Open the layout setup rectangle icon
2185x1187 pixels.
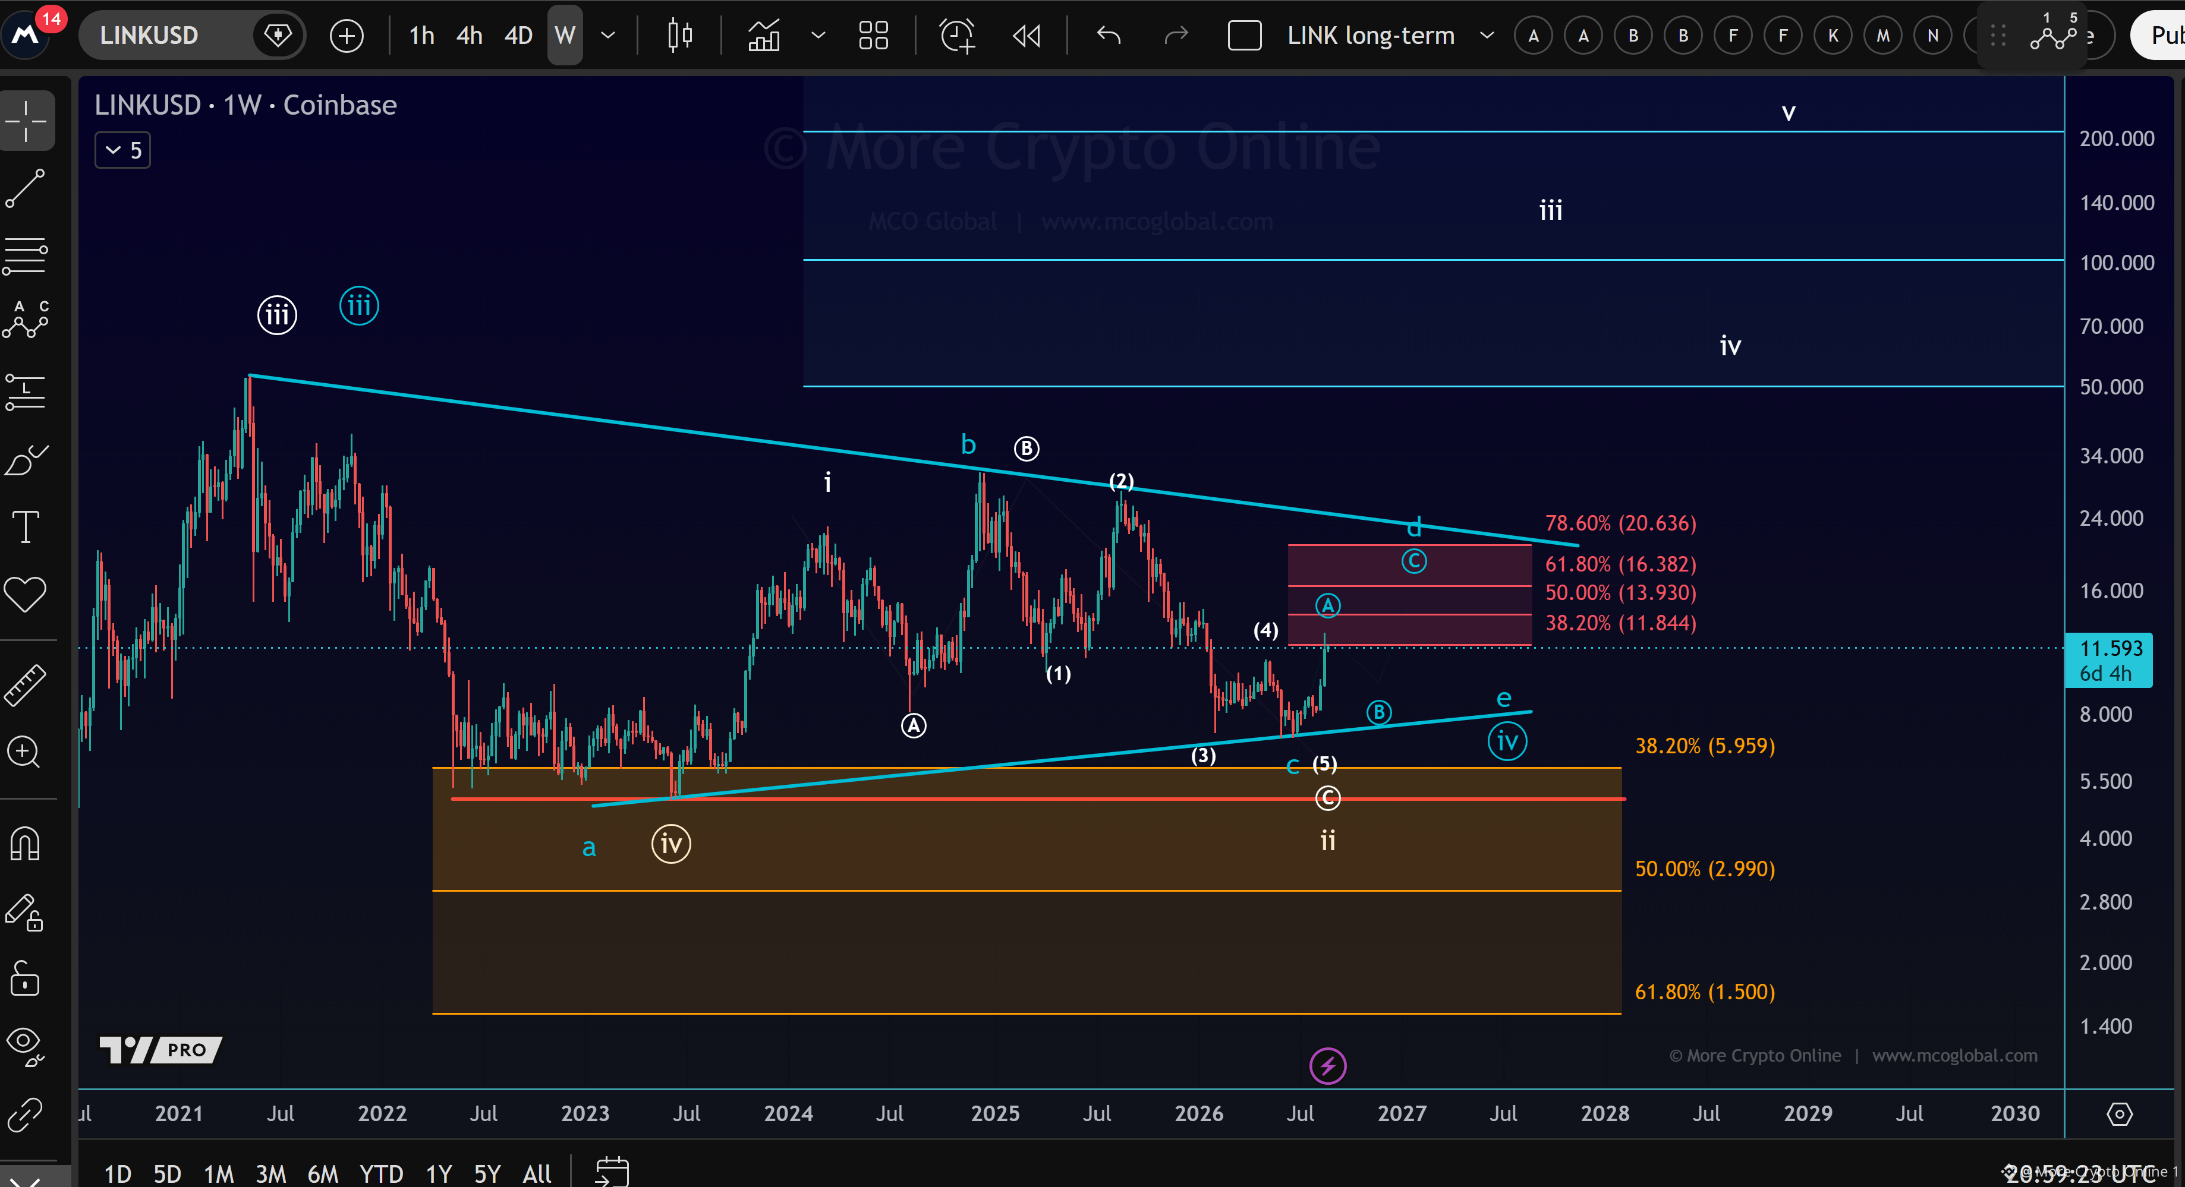point(1244,36)
